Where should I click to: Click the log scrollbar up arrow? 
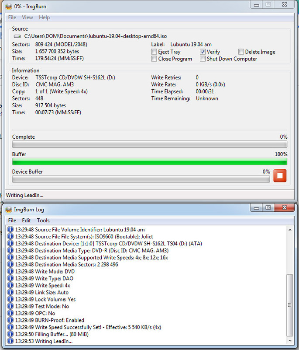[290, 230]
